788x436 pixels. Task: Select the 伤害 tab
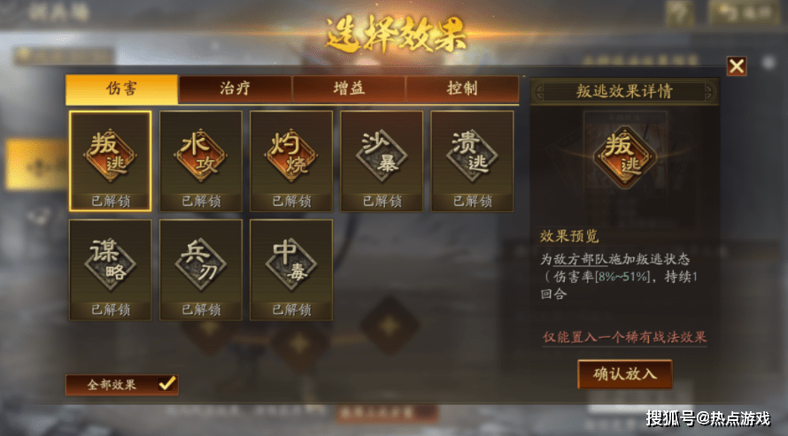(121, 88)
